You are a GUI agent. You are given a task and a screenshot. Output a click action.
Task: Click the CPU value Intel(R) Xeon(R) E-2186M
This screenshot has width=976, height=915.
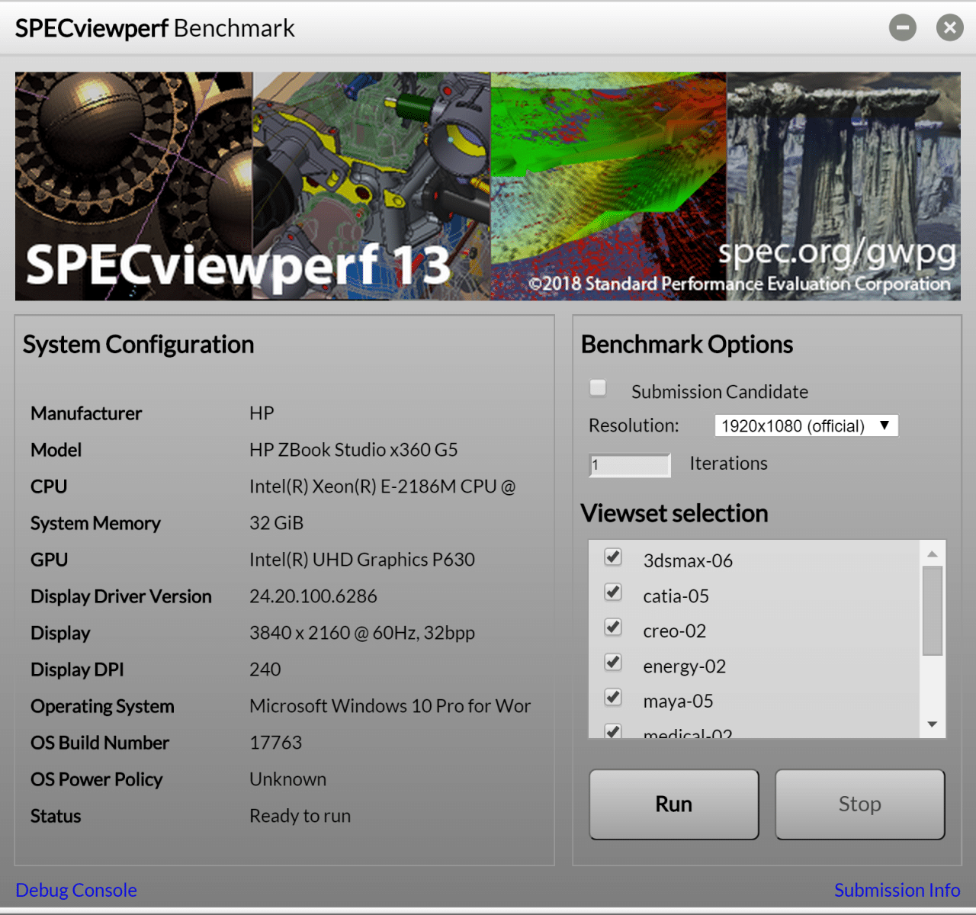(382, 486)
